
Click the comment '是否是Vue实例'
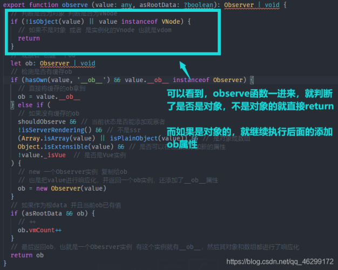[x=100, y=155]
